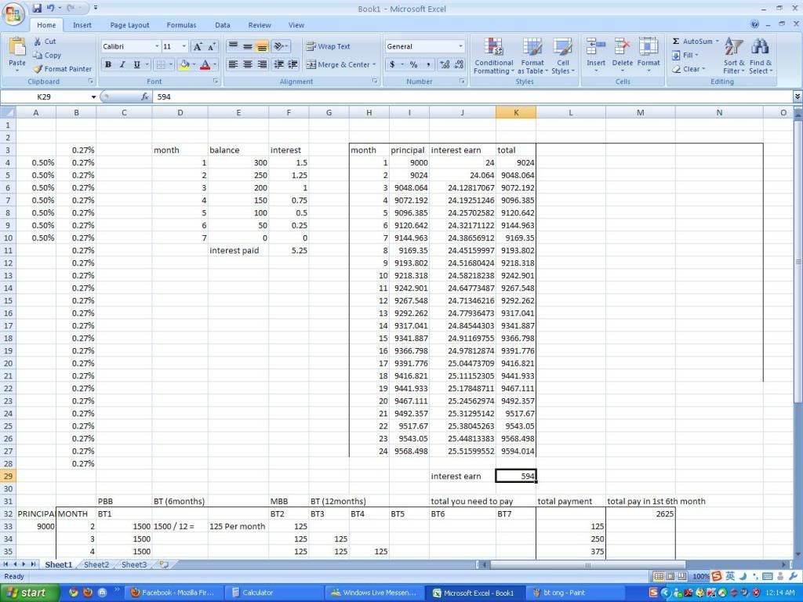Expand the Number Format General dropdown
The width and height of the screenshot is (803, 602).
point(460,47)
